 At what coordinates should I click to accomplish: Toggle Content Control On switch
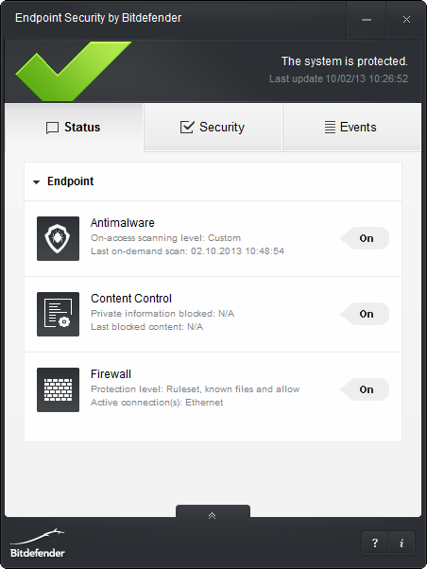pyautogui.click(x=365, y=314)
